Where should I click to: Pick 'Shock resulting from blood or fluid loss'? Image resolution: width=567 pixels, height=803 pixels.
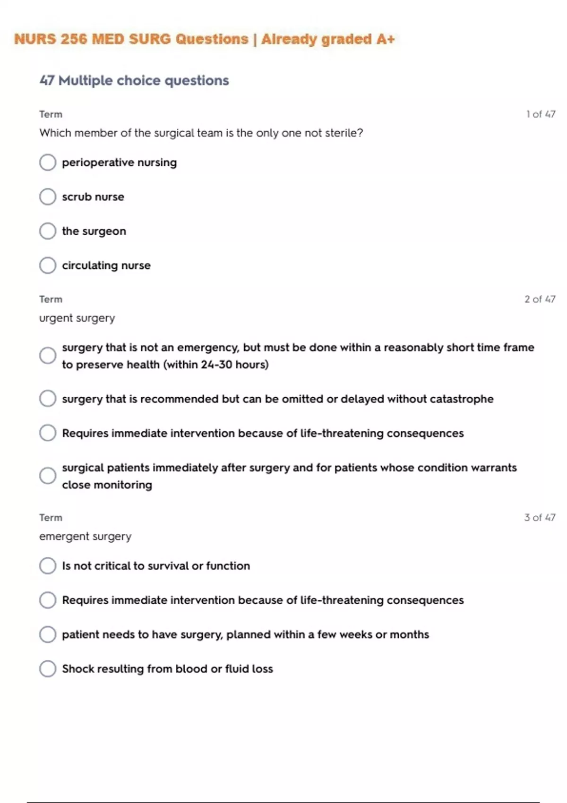pyautogui.click(x=48, y=669)
